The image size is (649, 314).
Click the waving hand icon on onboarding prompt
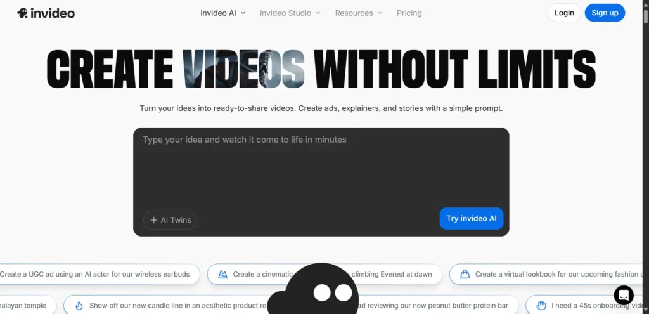[x=541, y=305]
